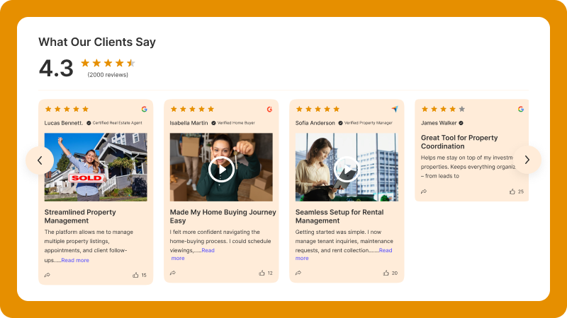Share James Walker's review
This screenshot has height=318, width=567.
pyautogui.click(x=424, y=192)
